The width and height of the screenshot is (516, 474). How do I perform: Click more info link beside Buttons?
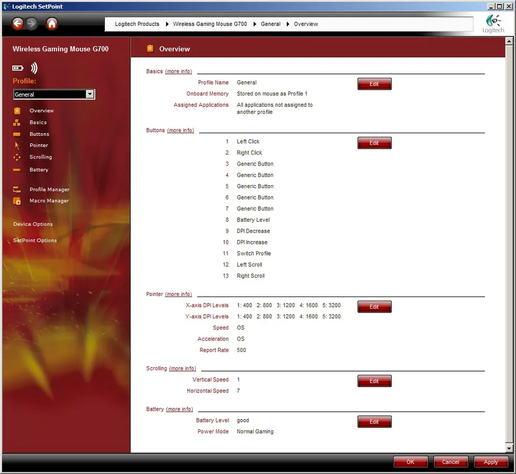(181, 130)
